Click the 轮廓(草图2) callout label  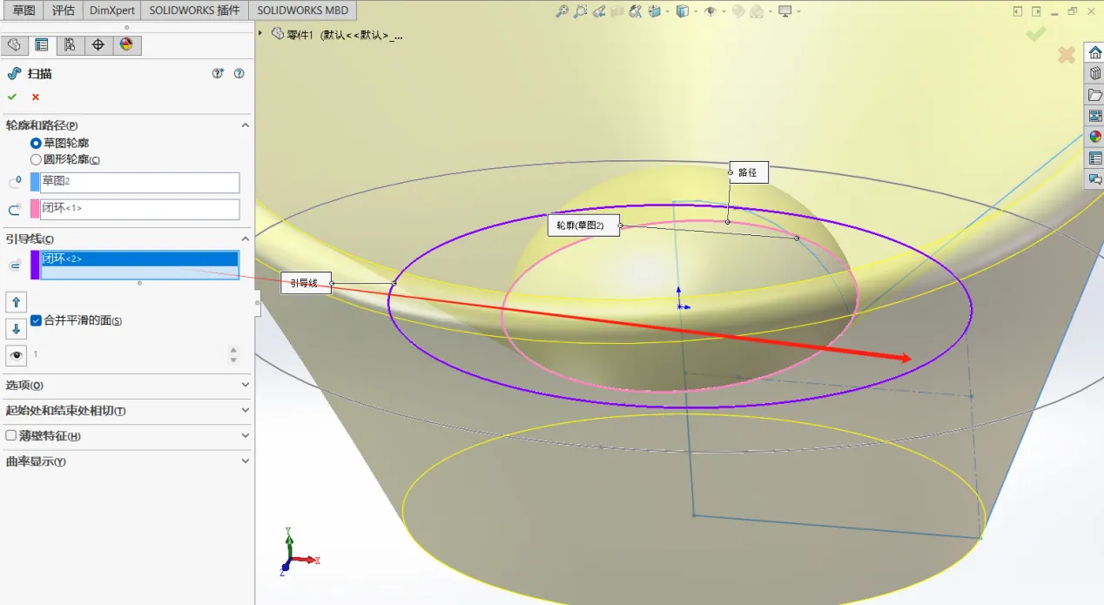pyautogui.click(x=583, y=225)
